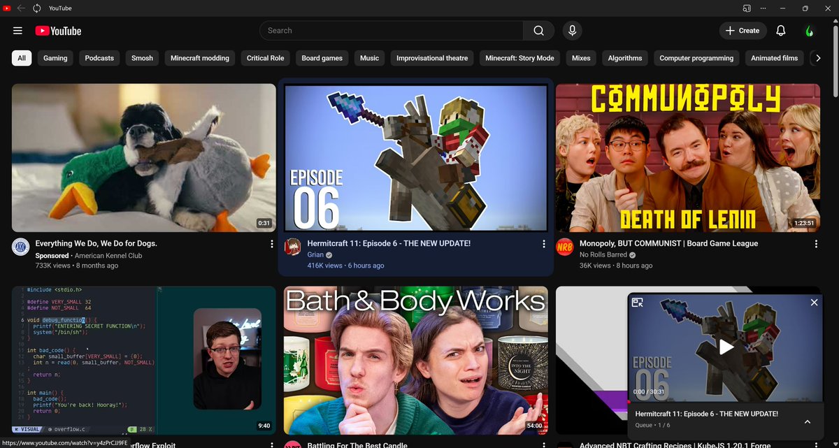Image resolution: width=839 pixels, height=448 pixels.
Task: Select the Podcasts filter chip
Action: (x=99, y=58)
